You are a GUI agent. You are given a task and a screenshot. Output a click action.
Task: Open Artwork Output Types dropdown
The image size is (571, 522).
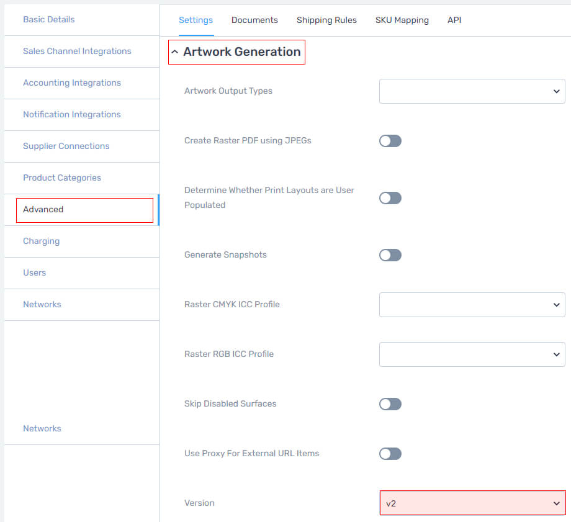472,91
